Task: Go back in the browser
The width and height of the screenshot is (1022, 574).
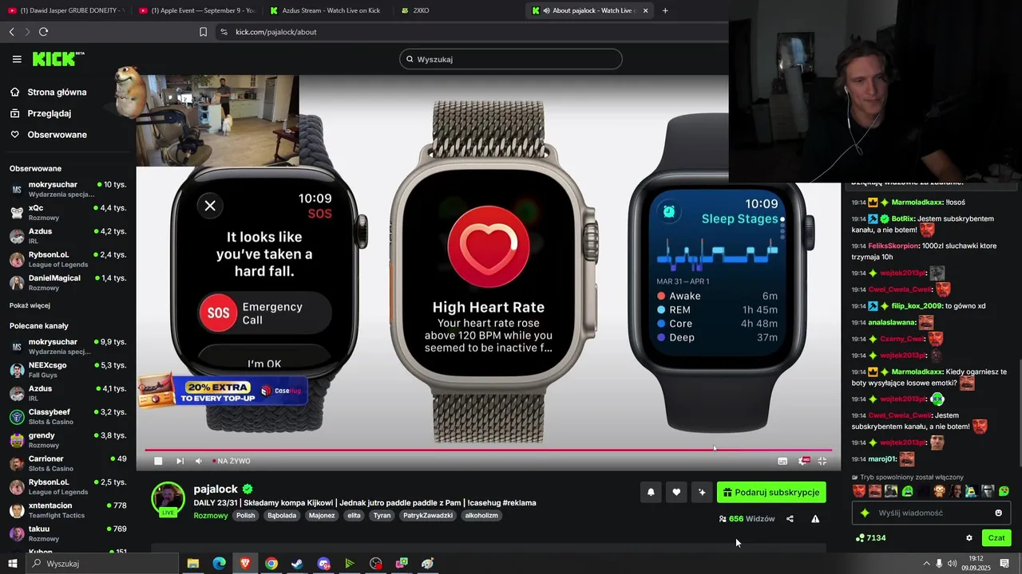Action: coord(11,32)
